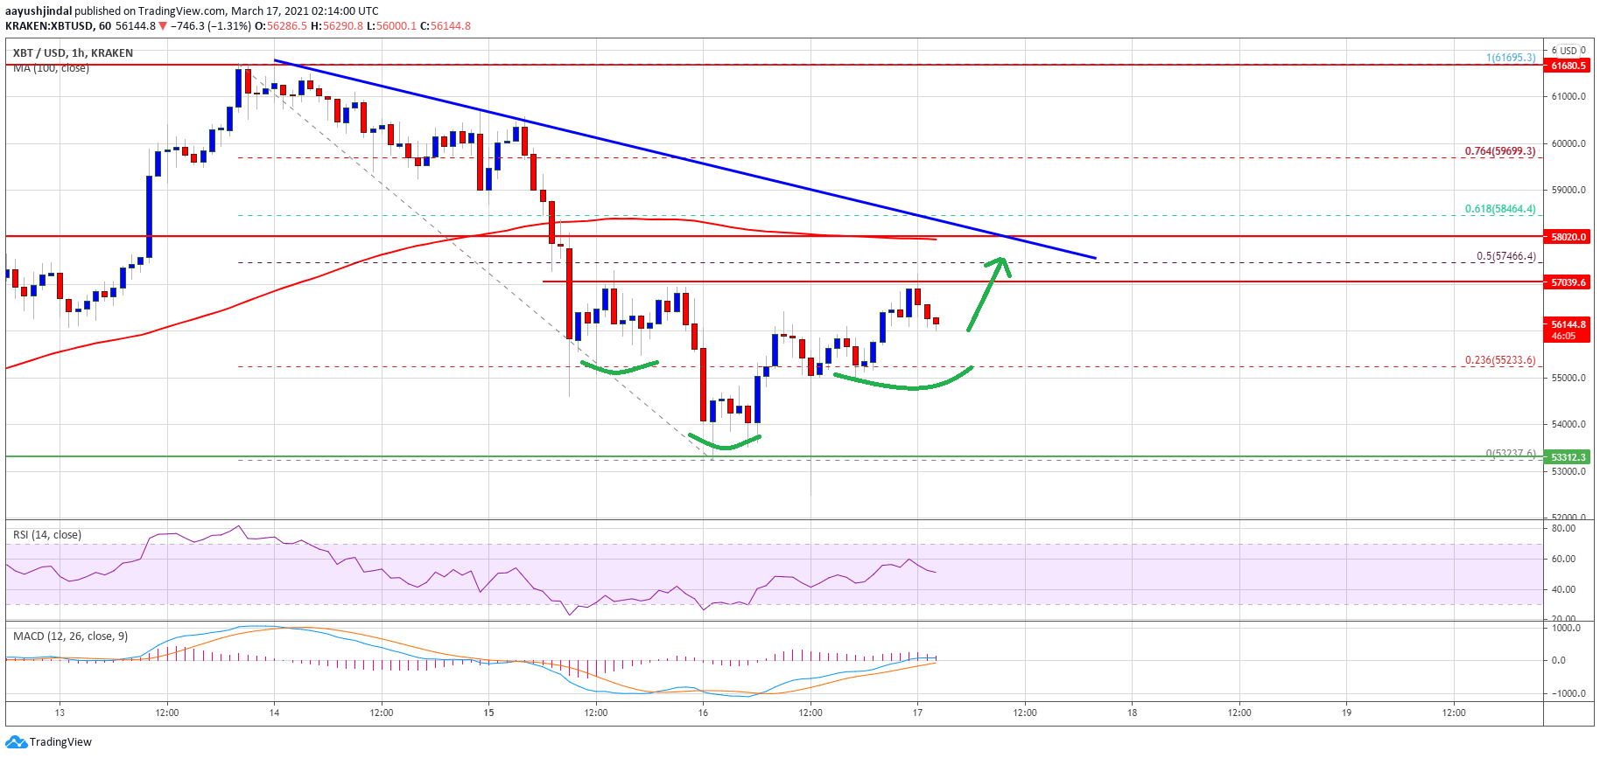Click the RSI 40.00 axis value
Image resolution: width=1600 pixels, height=758 pixels.
[1563, 590]
